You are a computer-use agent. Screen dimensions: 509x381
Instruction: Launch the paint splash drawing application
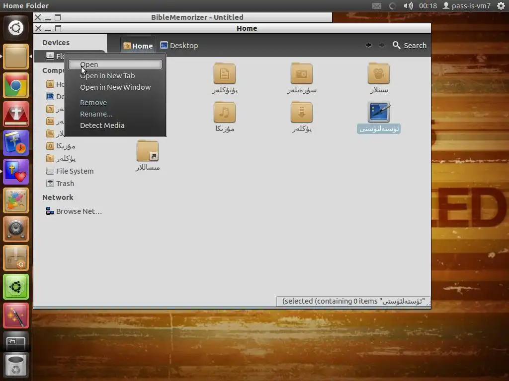tap(15, 200)
